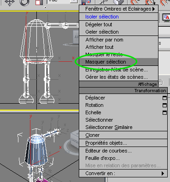Select the Rotate tool in toolbar
The width and height of the screenshot is (170, 182).
(x=24, y=2)
